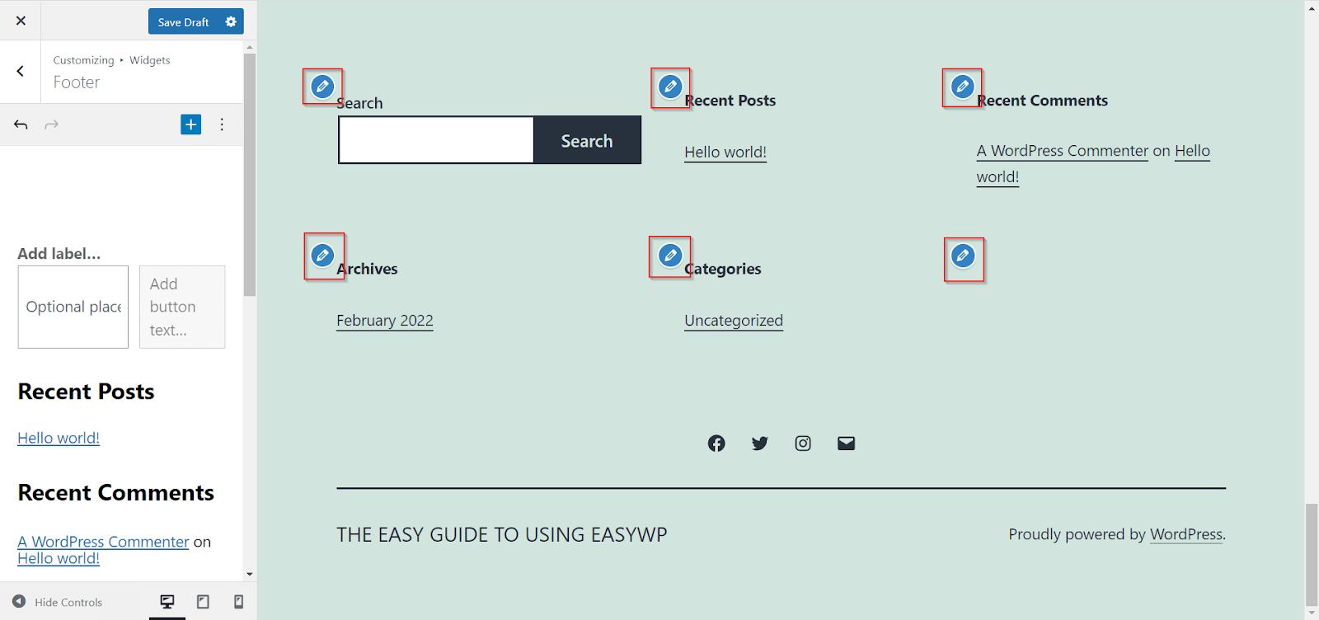Click the Footer section title
Viewport: 1319px width, 620px height.
77,82
